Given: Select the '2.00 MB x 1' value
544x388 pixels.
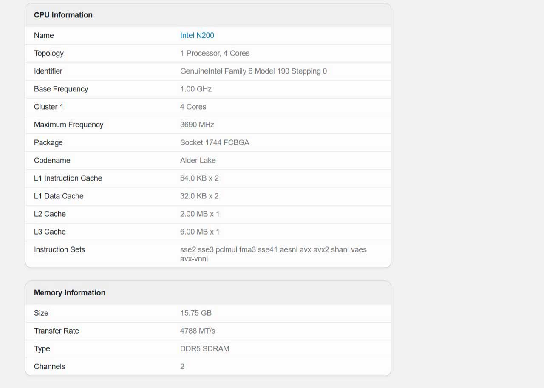Looking at the screenshot, I should (200, 214).
